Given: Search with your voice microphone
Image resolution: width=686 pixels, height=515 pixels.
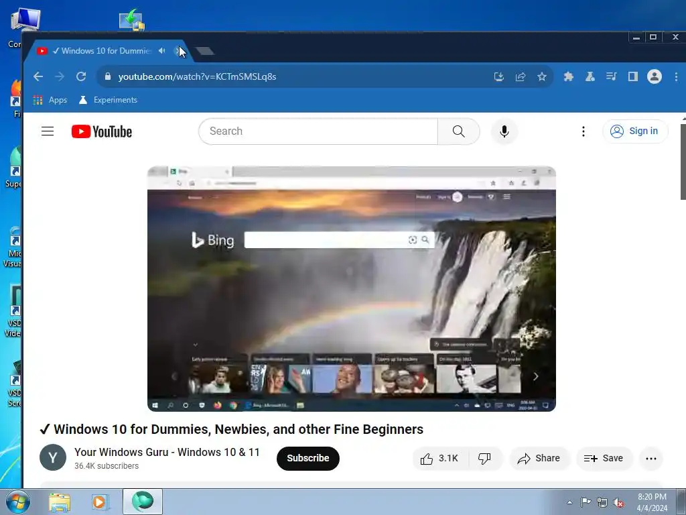Looking at the screenshot, I should (x=504, y=131).
